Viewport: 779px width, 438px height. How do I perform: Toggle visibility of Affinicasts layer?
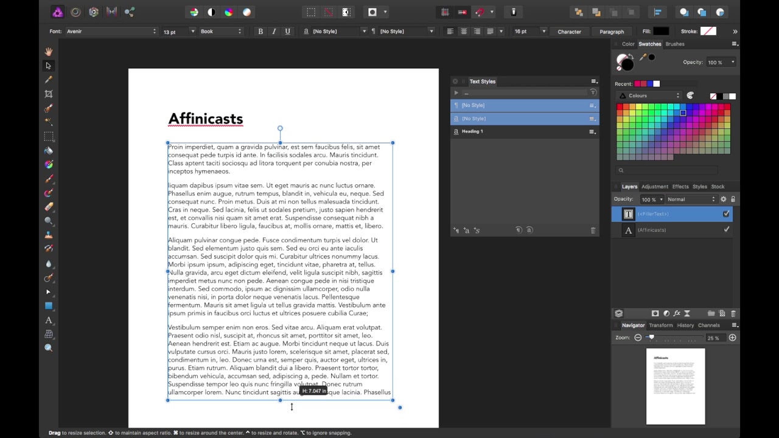[726, 229]
